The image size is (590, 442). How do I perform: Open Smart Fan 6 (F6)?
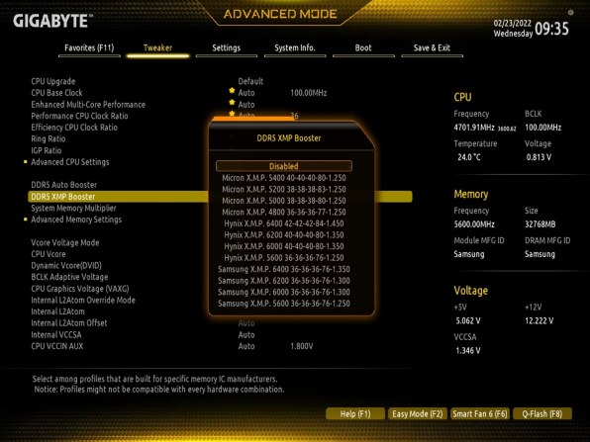(x=480, y=413)
